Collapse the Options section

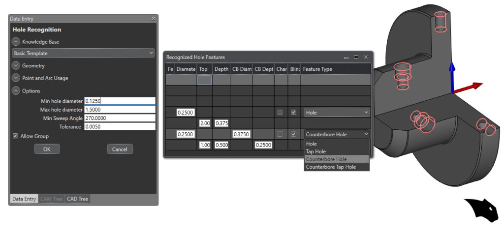pyautogui.click(x=16, y=91)
